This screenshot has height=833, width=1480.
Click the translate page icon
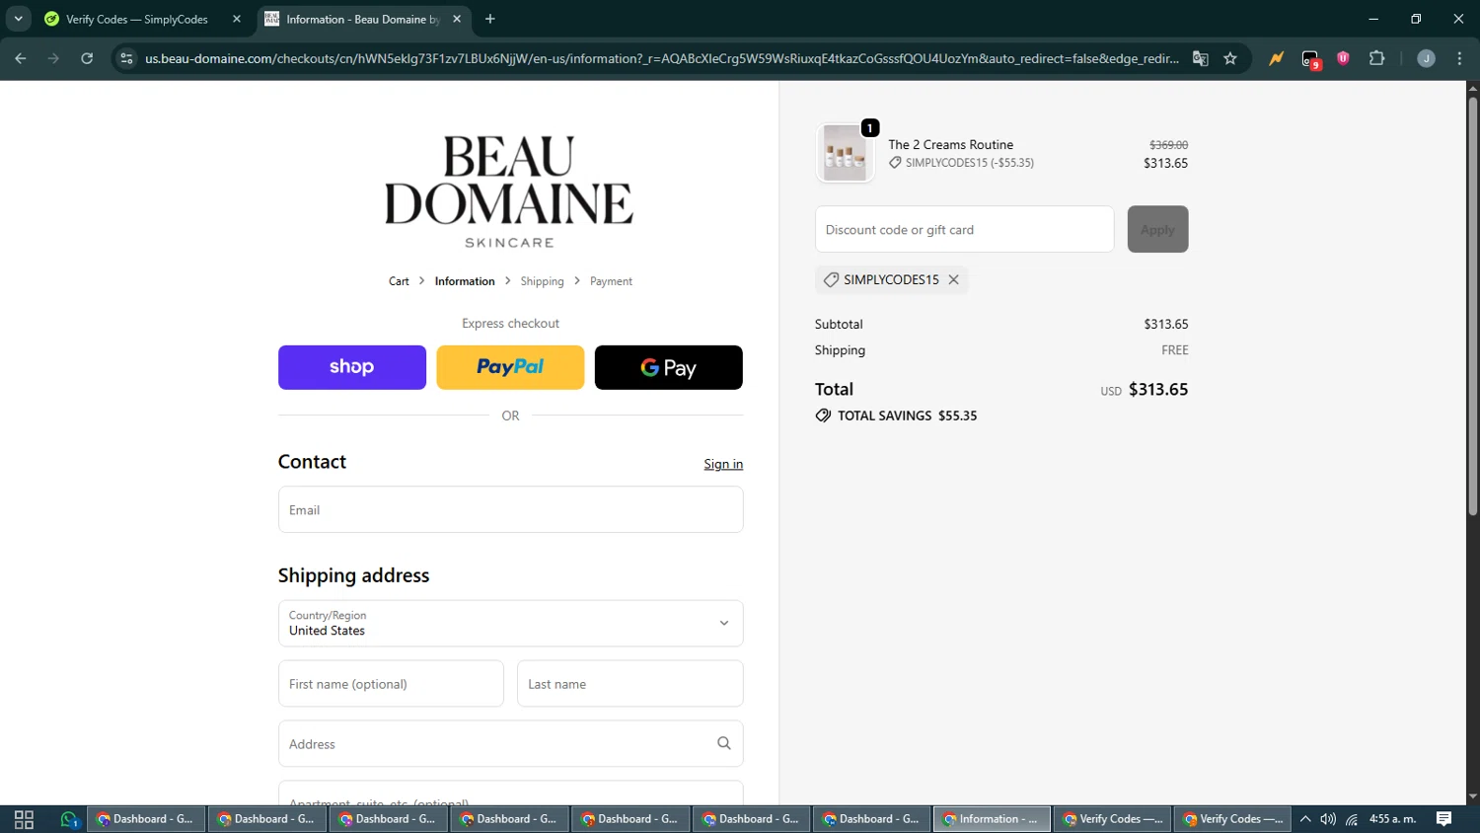(x=1200, y=59)
